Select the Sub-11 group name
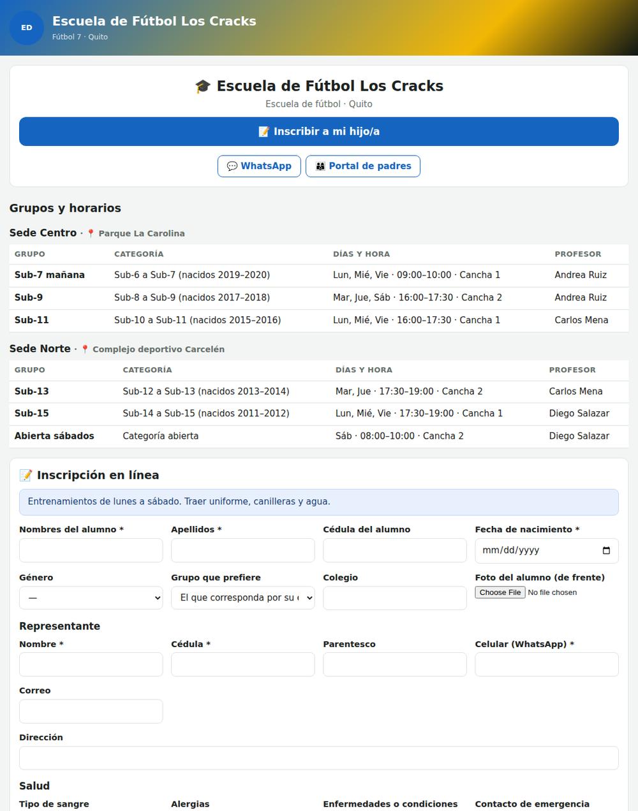Viewport: 638px width, 811px height. 32,320
